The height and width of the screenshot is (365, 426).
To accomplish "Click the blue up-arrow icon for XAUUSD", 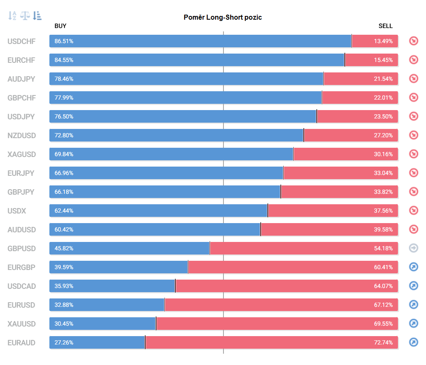I will pyautogui.click(x=413, y=324).
